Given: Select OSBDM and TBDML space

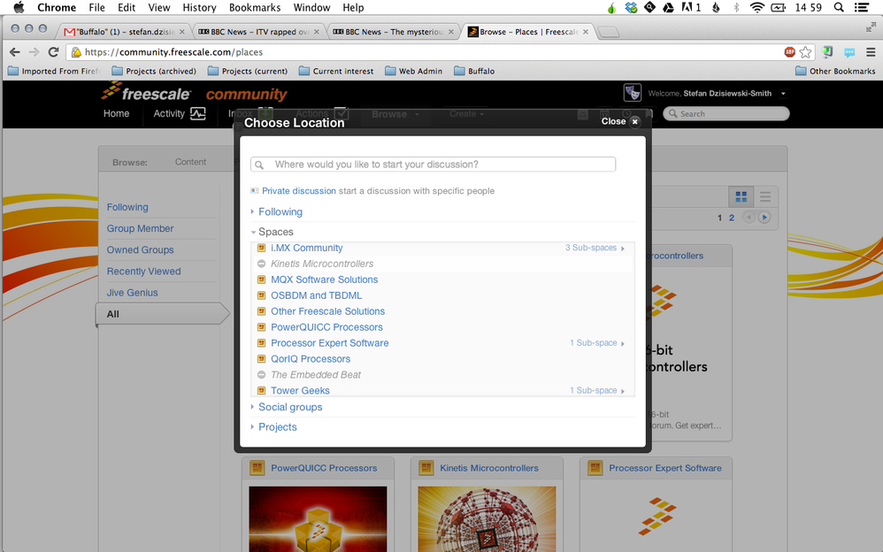Looking at the screenshot, I should (316, 295).
